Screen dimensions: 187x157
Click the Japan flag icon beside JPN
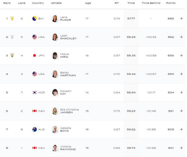pyautogui.click(x=35, y=55)
